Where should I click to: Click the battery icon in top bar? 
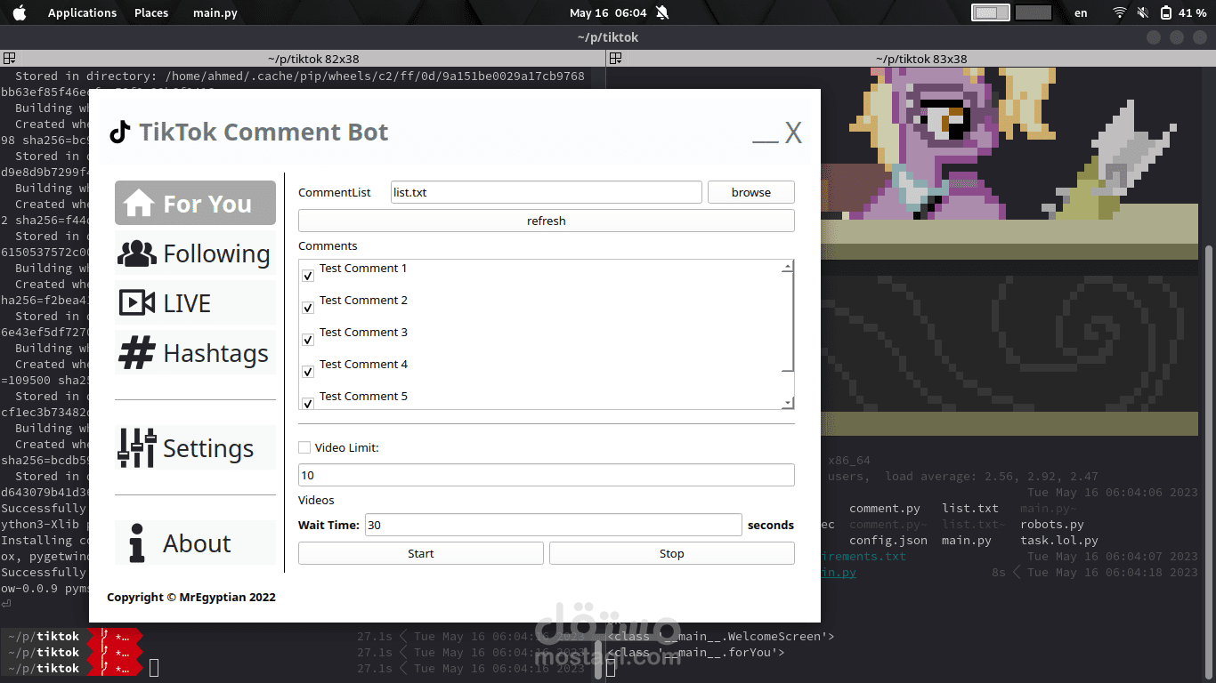point(1166,12)
